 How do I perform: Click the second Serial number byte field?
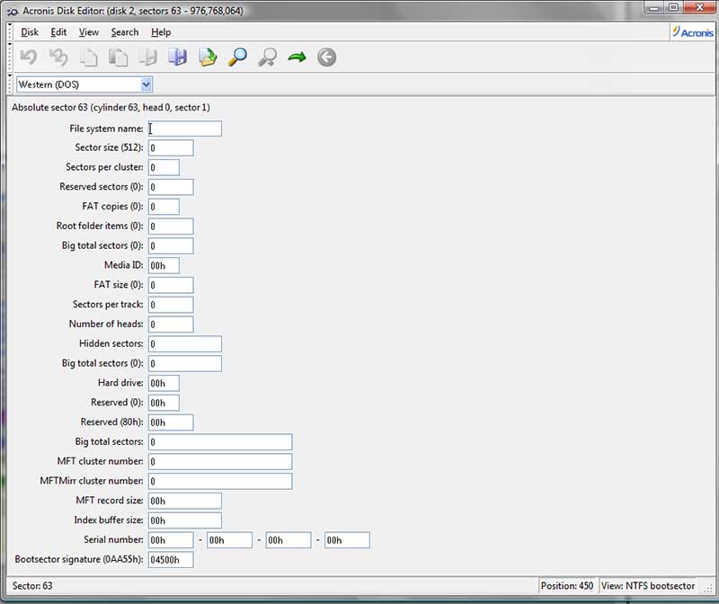[229, 540]
